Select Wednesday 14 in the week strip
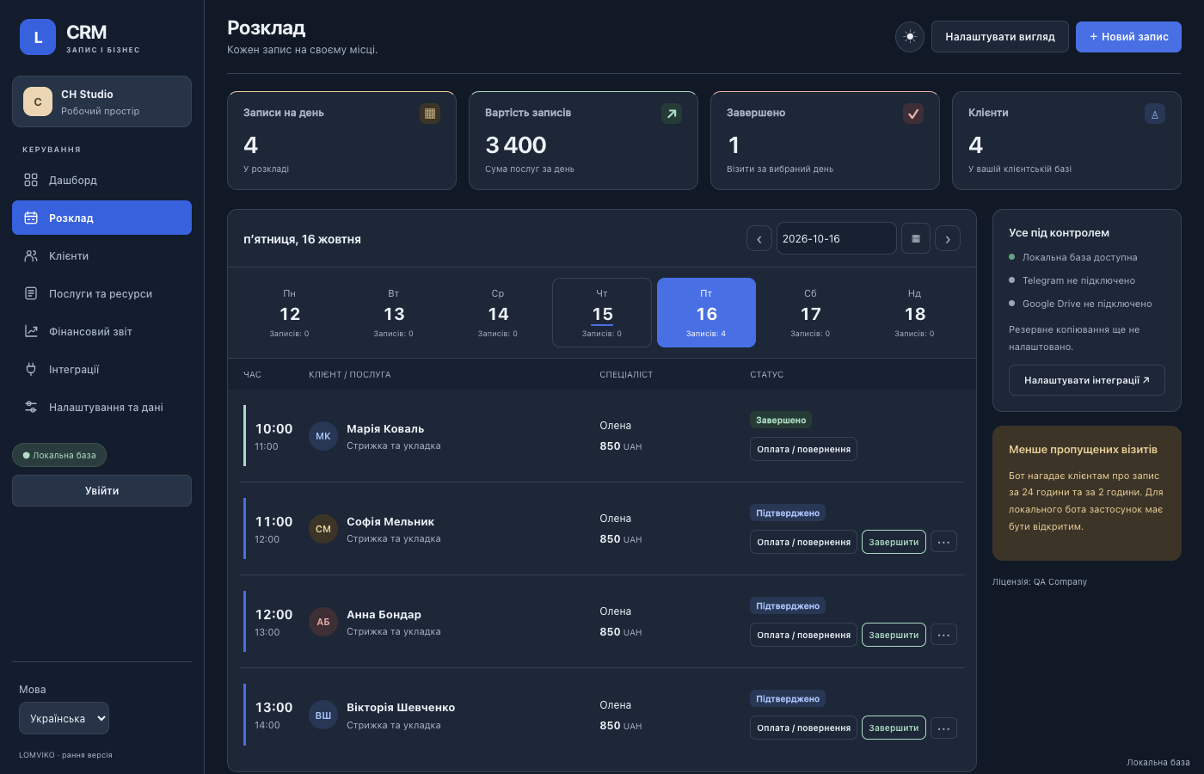 click(498, 312)
